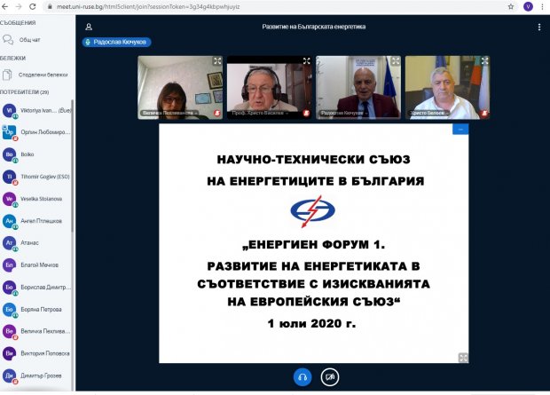Click the talking indicator for Радослав Кючуков
Image resolution: width=550 pixels, height=395 pixels.
[x=117, y=42]
